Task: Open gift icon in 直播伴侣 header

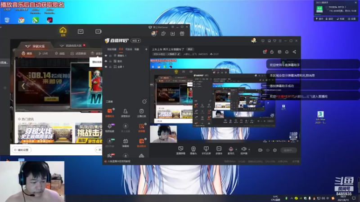Action: pos(265,52)
